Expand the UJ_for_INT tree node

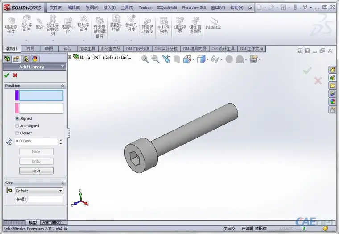pyautogui.click(x=70, y=57)
